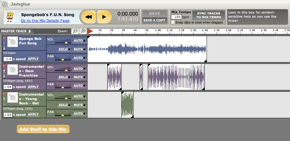The height and width of the screenshot is (141, 290).
Task: Toggle volume AUTO for Sponge Bob Fun Song
Action: click(x=79, y=40)
